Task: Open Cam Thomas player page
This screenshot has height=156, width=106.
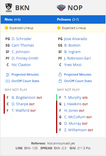Action: [x=23, y=45]
